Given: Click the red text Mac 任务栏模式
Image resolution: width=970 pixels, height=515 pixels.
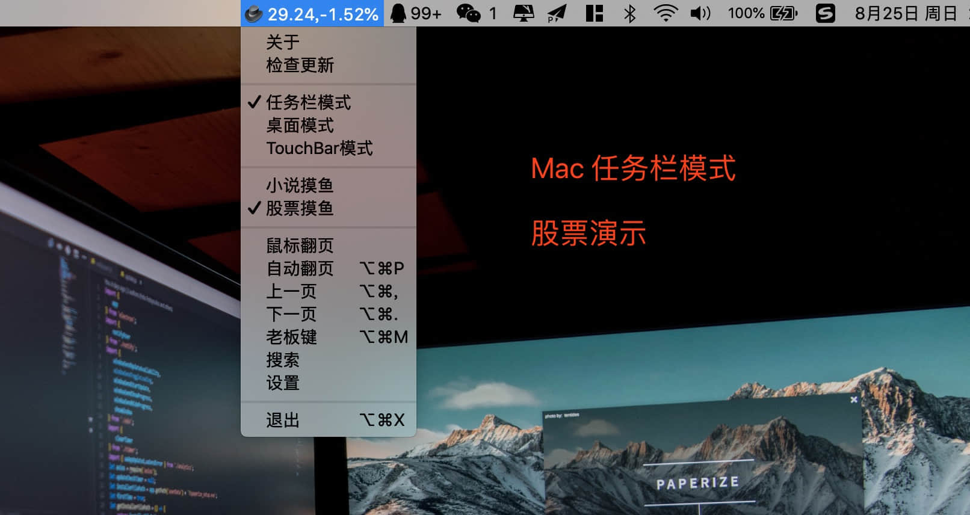Looking at the screenshot, I should coord(633,168).
